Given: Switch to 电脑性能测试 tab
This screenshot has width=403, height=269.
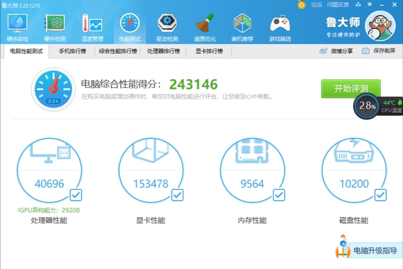Looking at the screenshot, I should tap(27, 51).
